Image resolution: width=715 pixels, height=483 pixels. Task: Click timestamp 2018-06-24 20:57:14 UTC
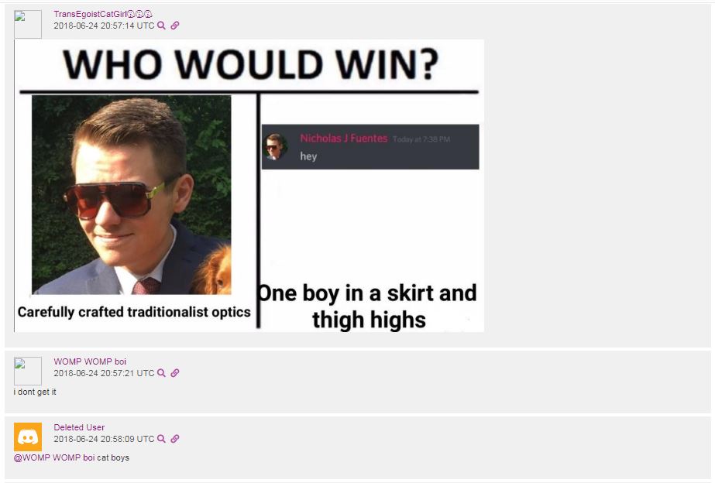(x=104, y=26)
